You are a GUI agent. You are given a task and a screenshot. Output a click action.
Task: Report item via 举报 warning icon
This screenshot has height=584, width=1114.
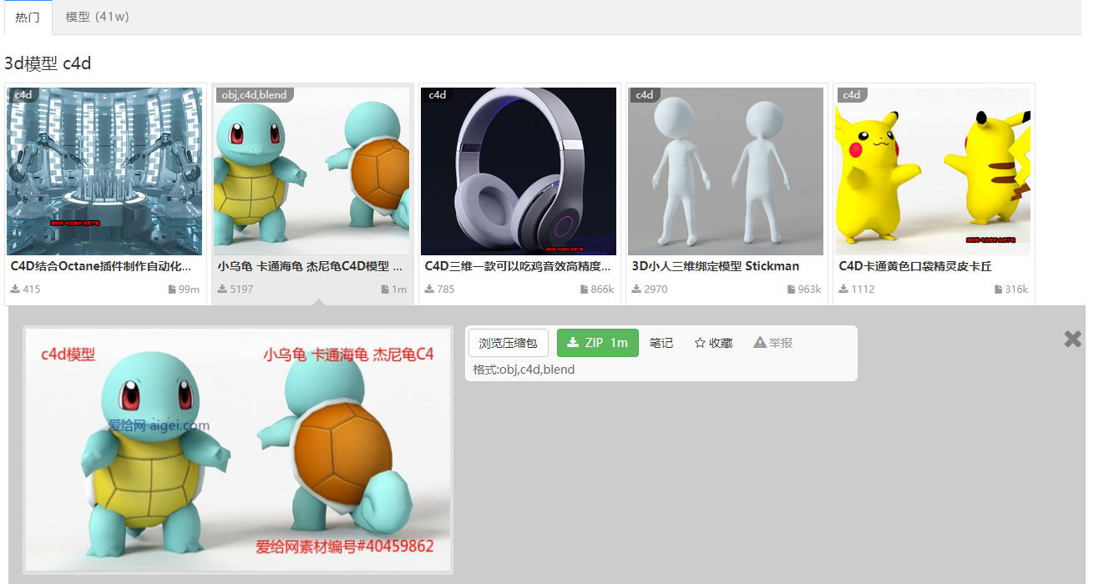773,343
